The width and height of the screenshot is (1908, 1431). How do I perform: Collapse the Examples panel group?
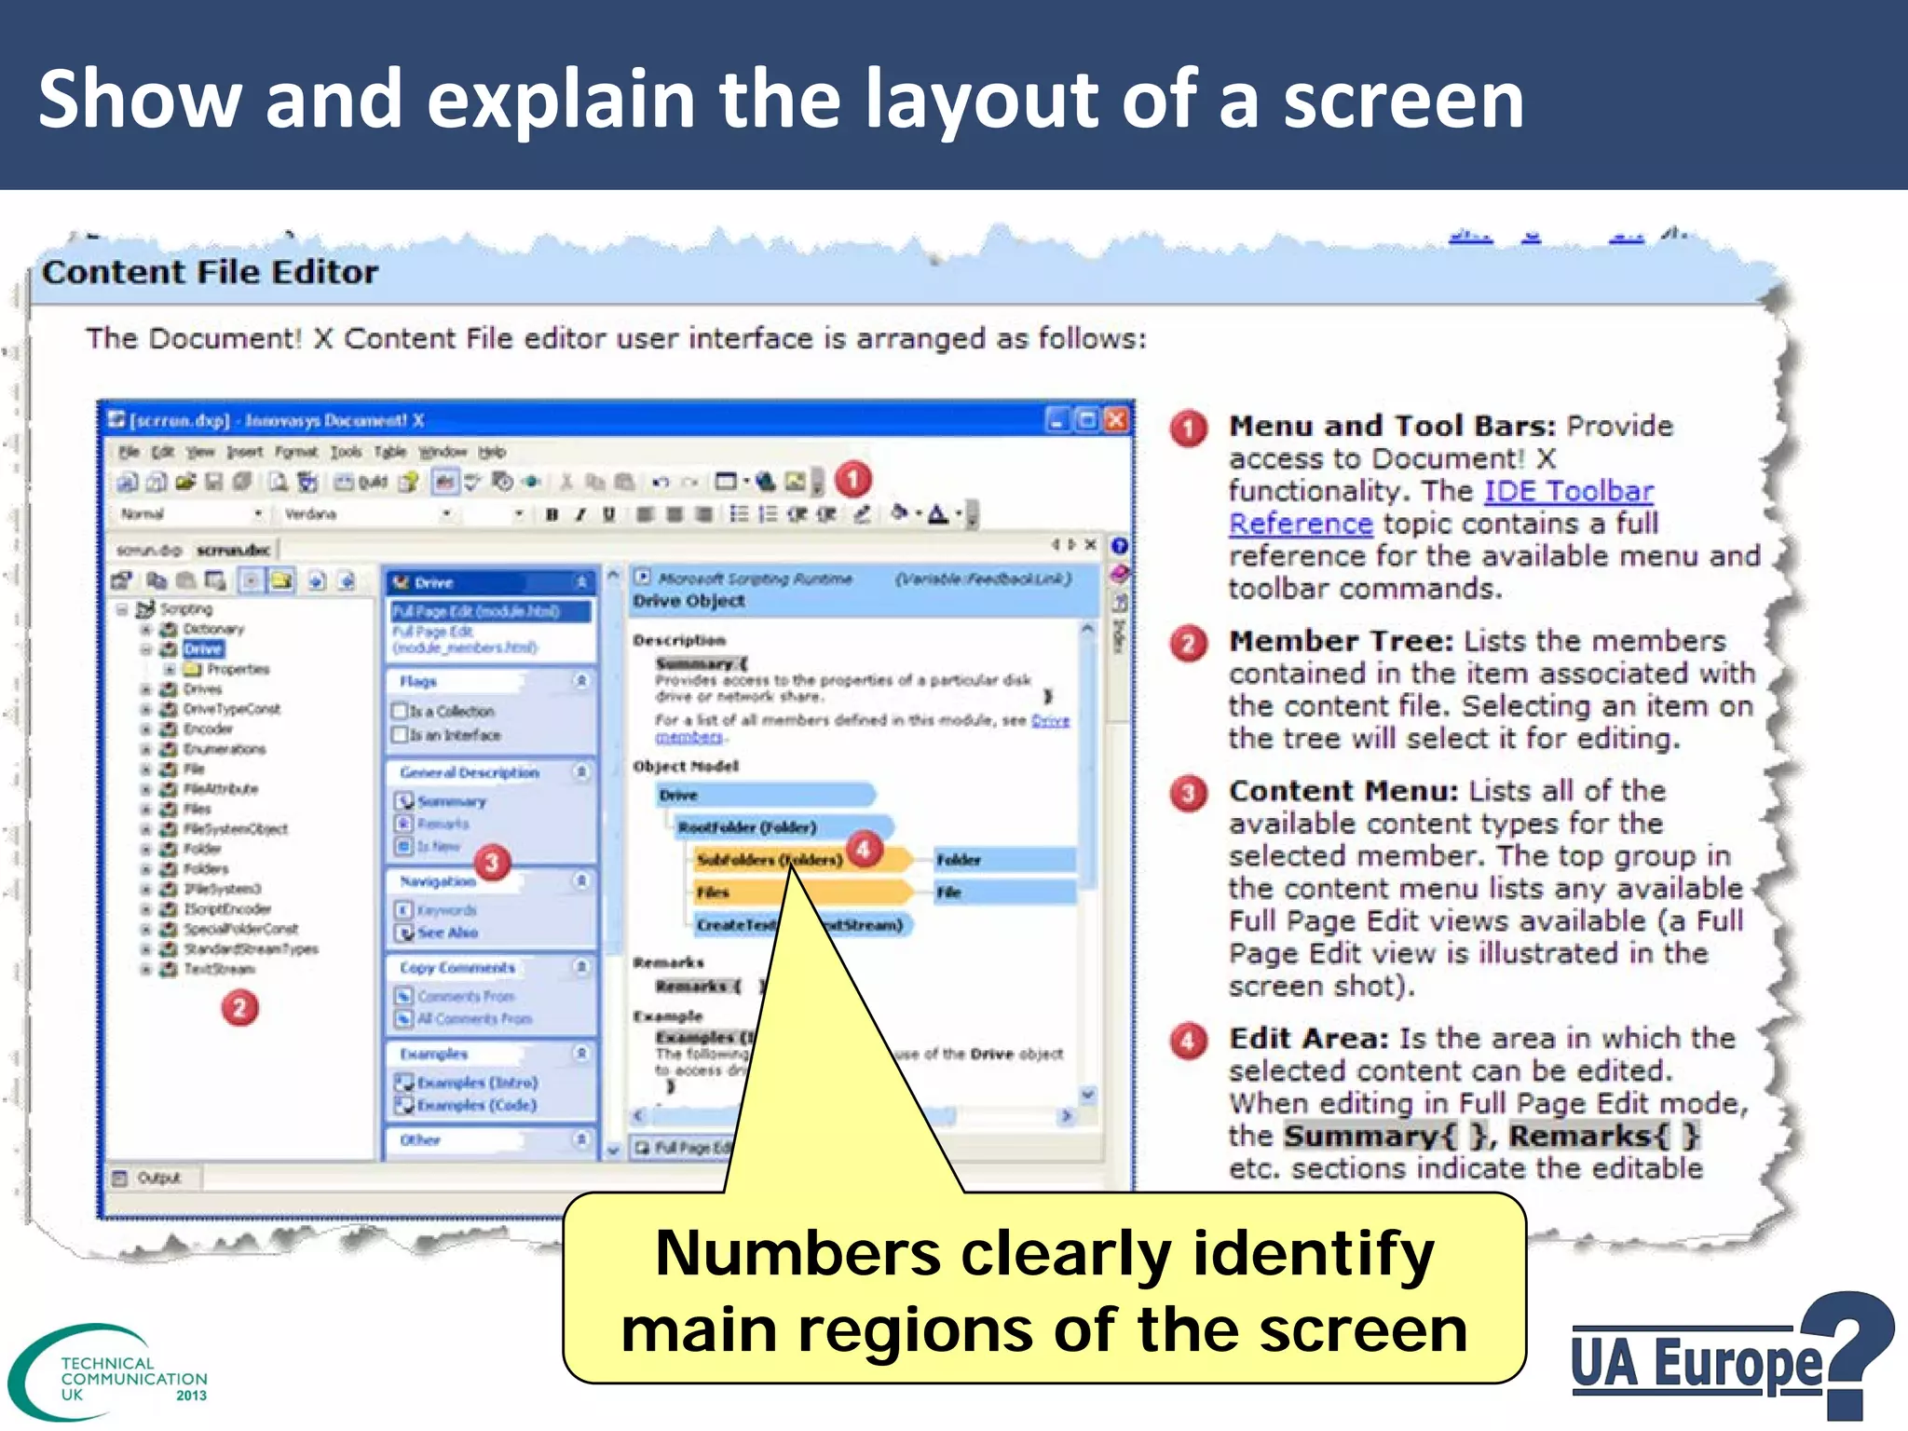tap(581, 1054)
